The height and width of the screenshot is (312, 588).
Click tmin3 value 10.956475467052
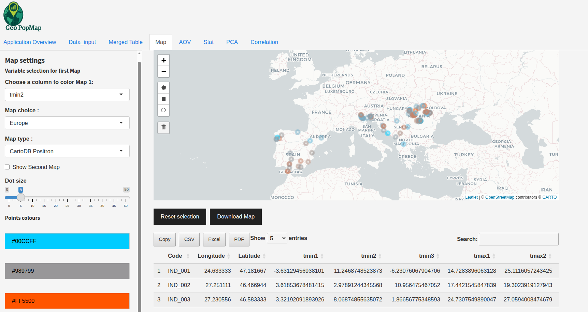pyautogui.click(x=417, y=285)
